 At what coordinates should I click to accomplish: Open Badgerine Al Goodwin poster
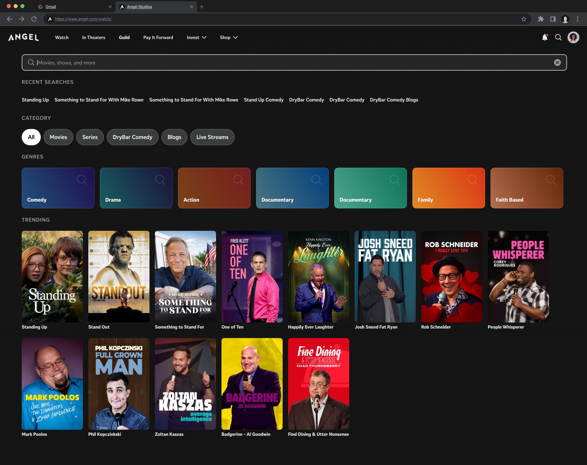252,384
